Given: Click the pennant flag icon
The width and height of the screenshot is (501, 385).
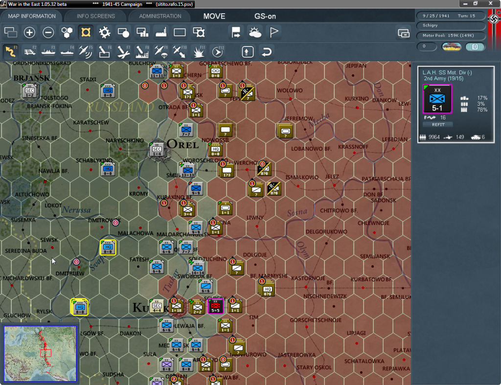Looking at the screenshot, I should 274,32.
